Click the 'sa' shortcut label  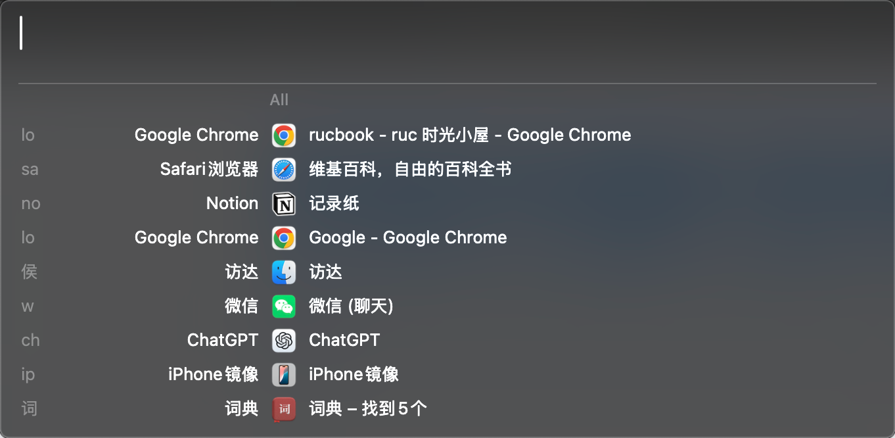pos(30,170)
